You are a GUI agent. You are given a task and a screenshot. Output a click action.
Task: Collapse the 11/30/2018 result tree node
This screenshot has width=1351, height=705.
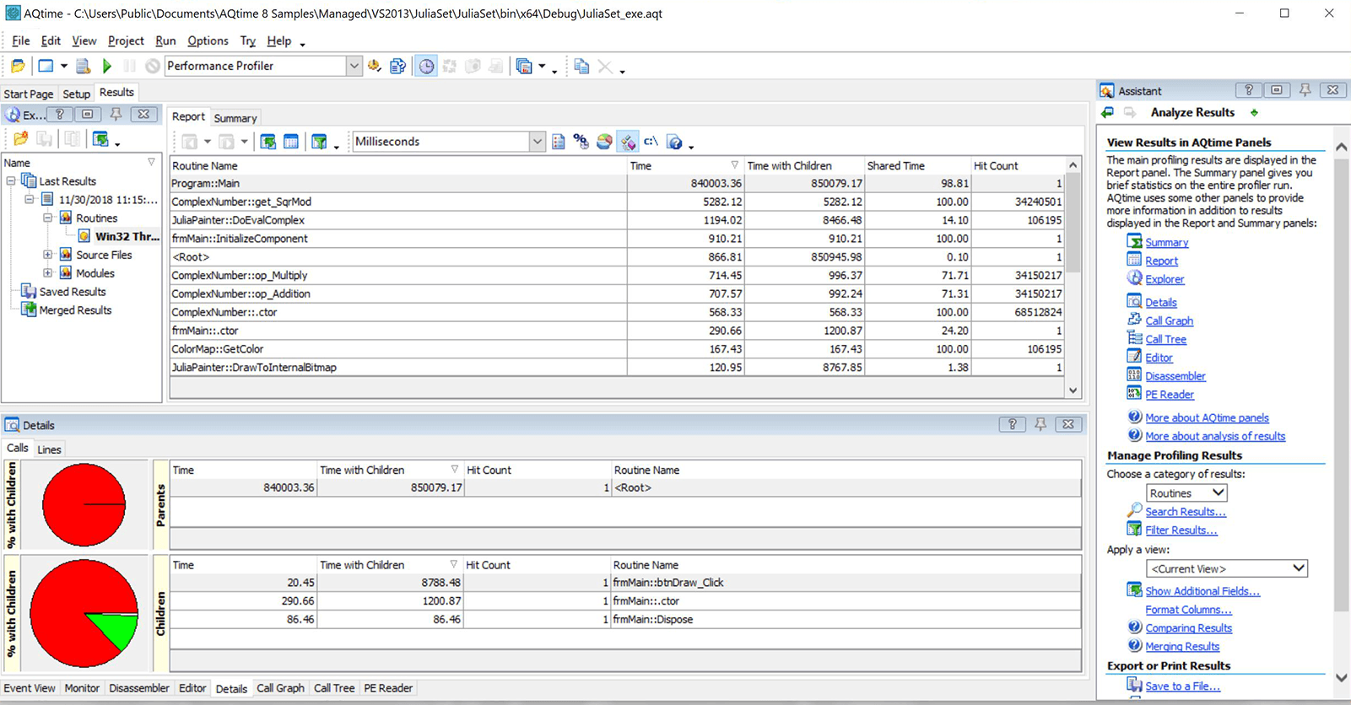click(x=30, y=200)
